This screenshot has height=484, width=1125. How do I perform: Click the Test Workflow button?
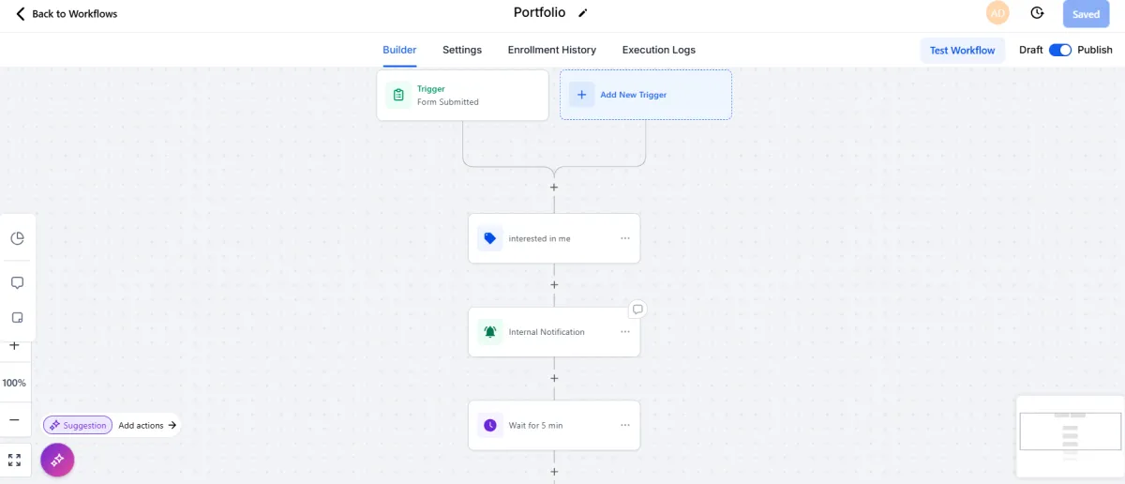(962, 50)
